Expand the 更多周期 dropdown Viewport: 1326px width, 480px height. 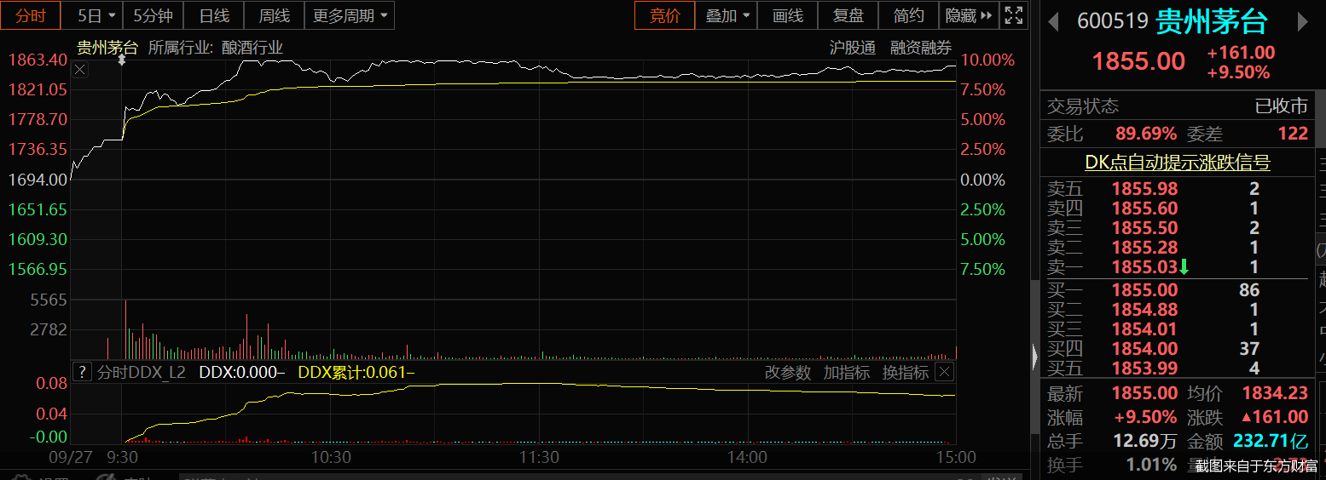point(349,15)
